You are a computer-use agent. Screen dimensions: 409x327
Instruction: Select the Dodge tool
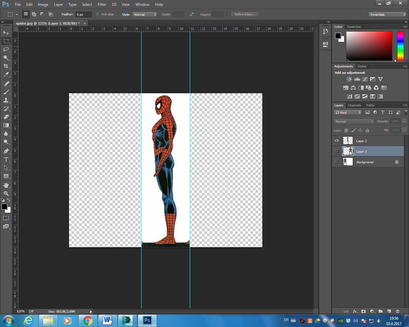tap(6, 142)
